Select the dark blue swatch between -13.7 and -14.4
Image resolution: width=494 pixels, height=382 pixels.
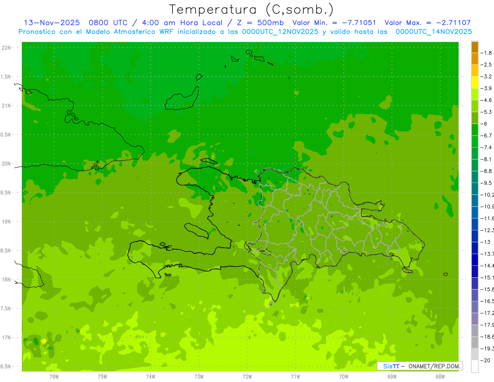click(475, 260)
